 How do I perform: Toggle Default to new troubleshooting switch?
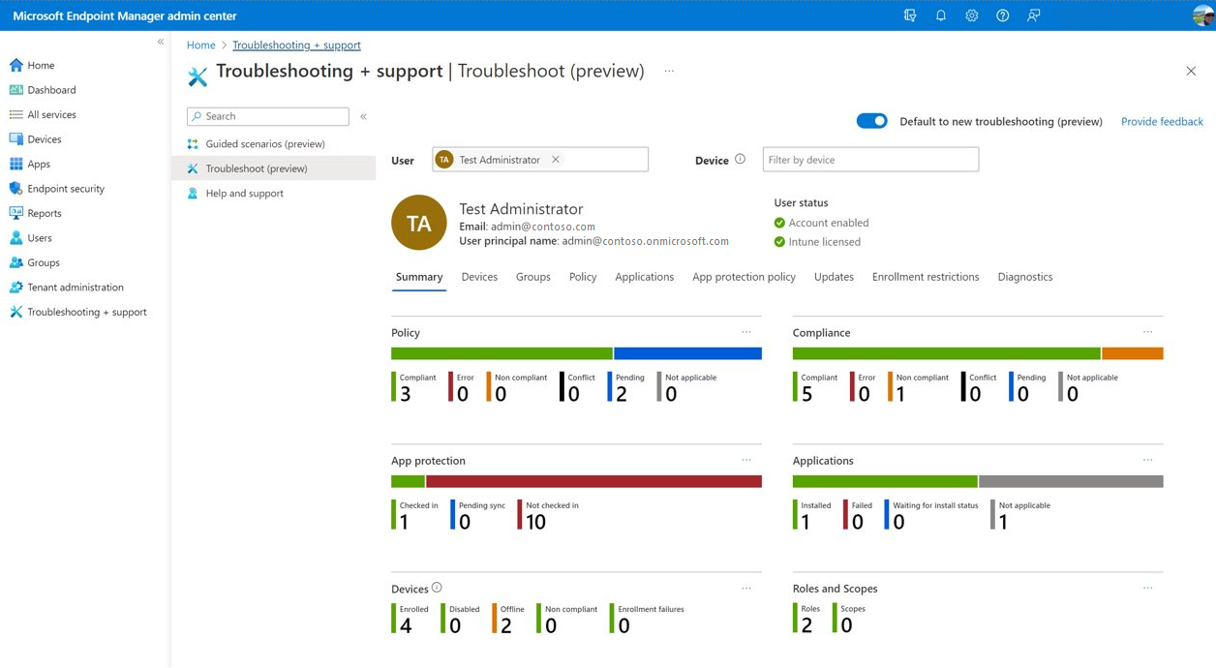pyautogui.click(x=871, y=121)
